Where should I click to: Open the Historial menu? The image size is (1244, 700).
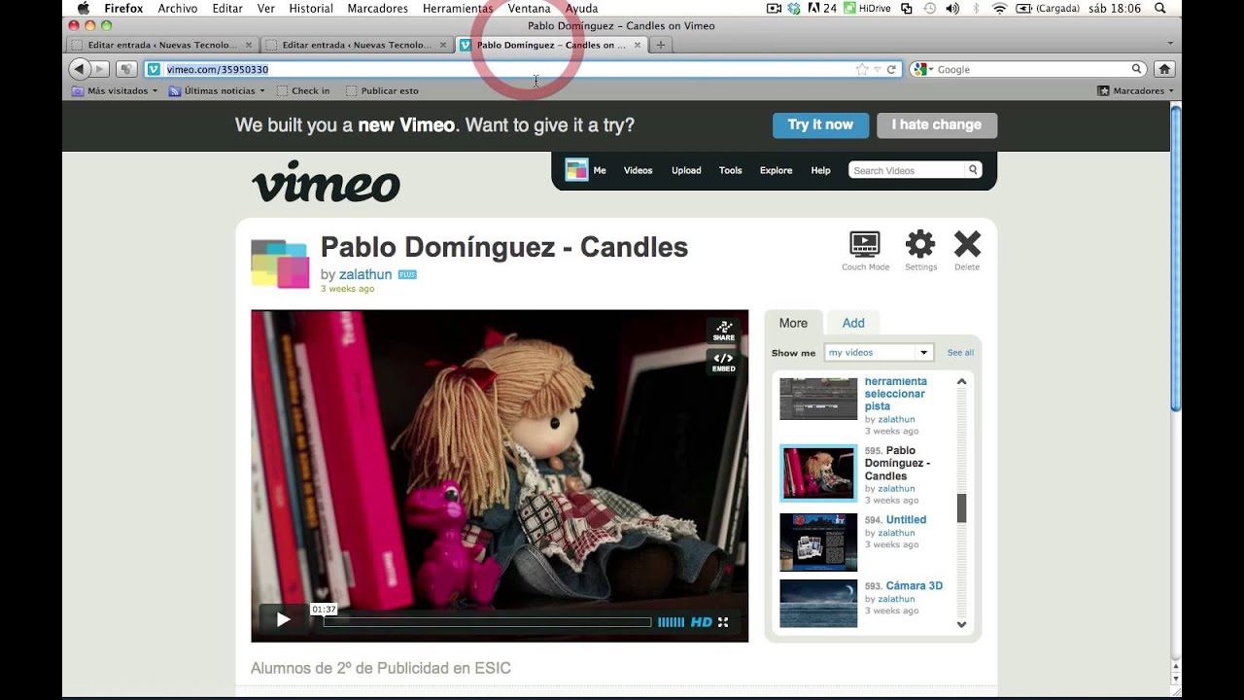coord(311,8)
